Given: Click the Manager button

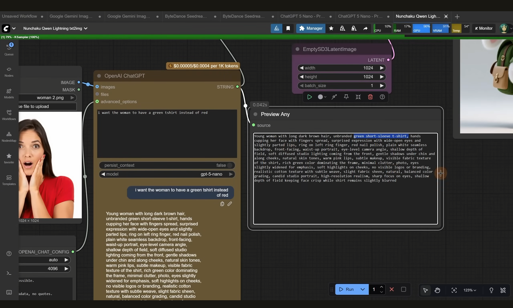Looking at the screenshot, I should click(x=311, y=28).
